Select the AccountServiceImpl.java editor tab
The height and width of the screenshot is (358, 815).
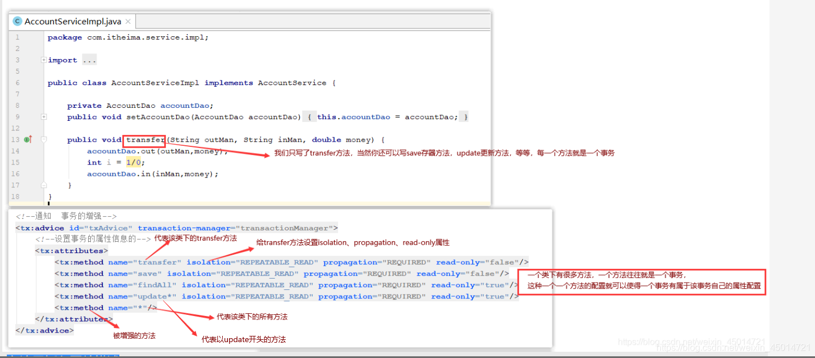[72, 22]
